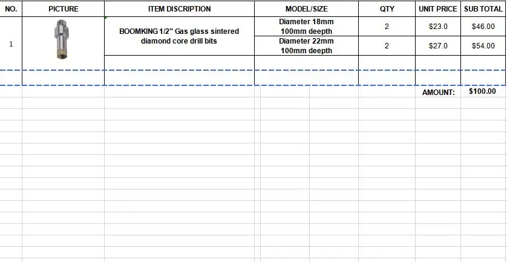Select the NO. header cell
The width and height of the screenshot is (507, 262).
[x=11, y=8]
